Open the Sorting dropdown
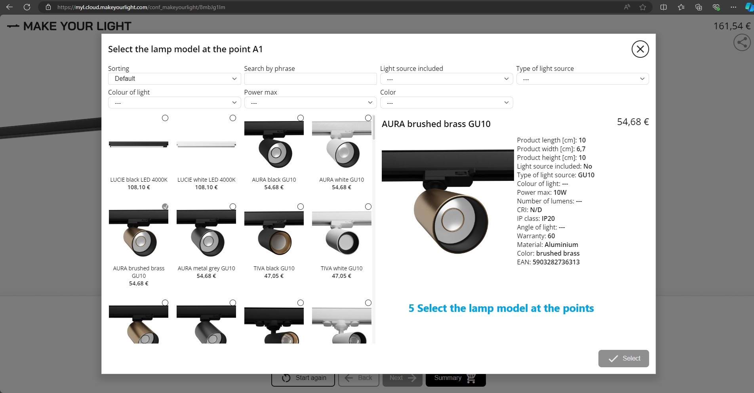This screenshot has width=754, height=393. tap(174, 79)
